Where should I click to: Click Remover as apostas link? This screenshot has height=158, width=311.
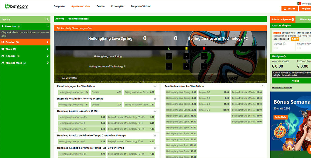point(282,88)
